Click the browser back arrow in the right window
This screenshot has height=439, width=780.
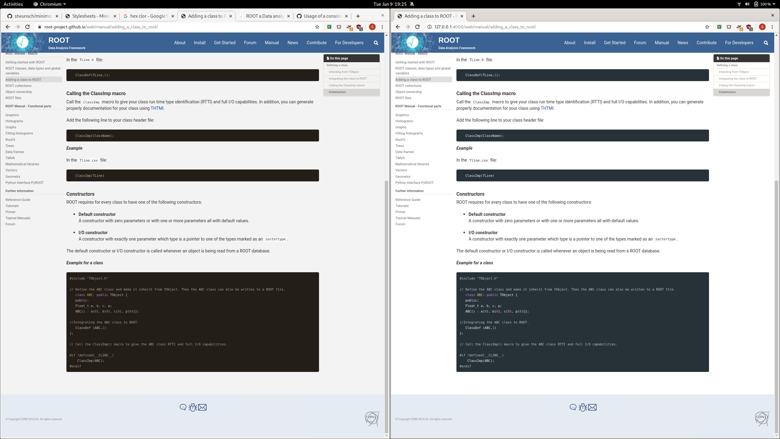tap(398, 27)
